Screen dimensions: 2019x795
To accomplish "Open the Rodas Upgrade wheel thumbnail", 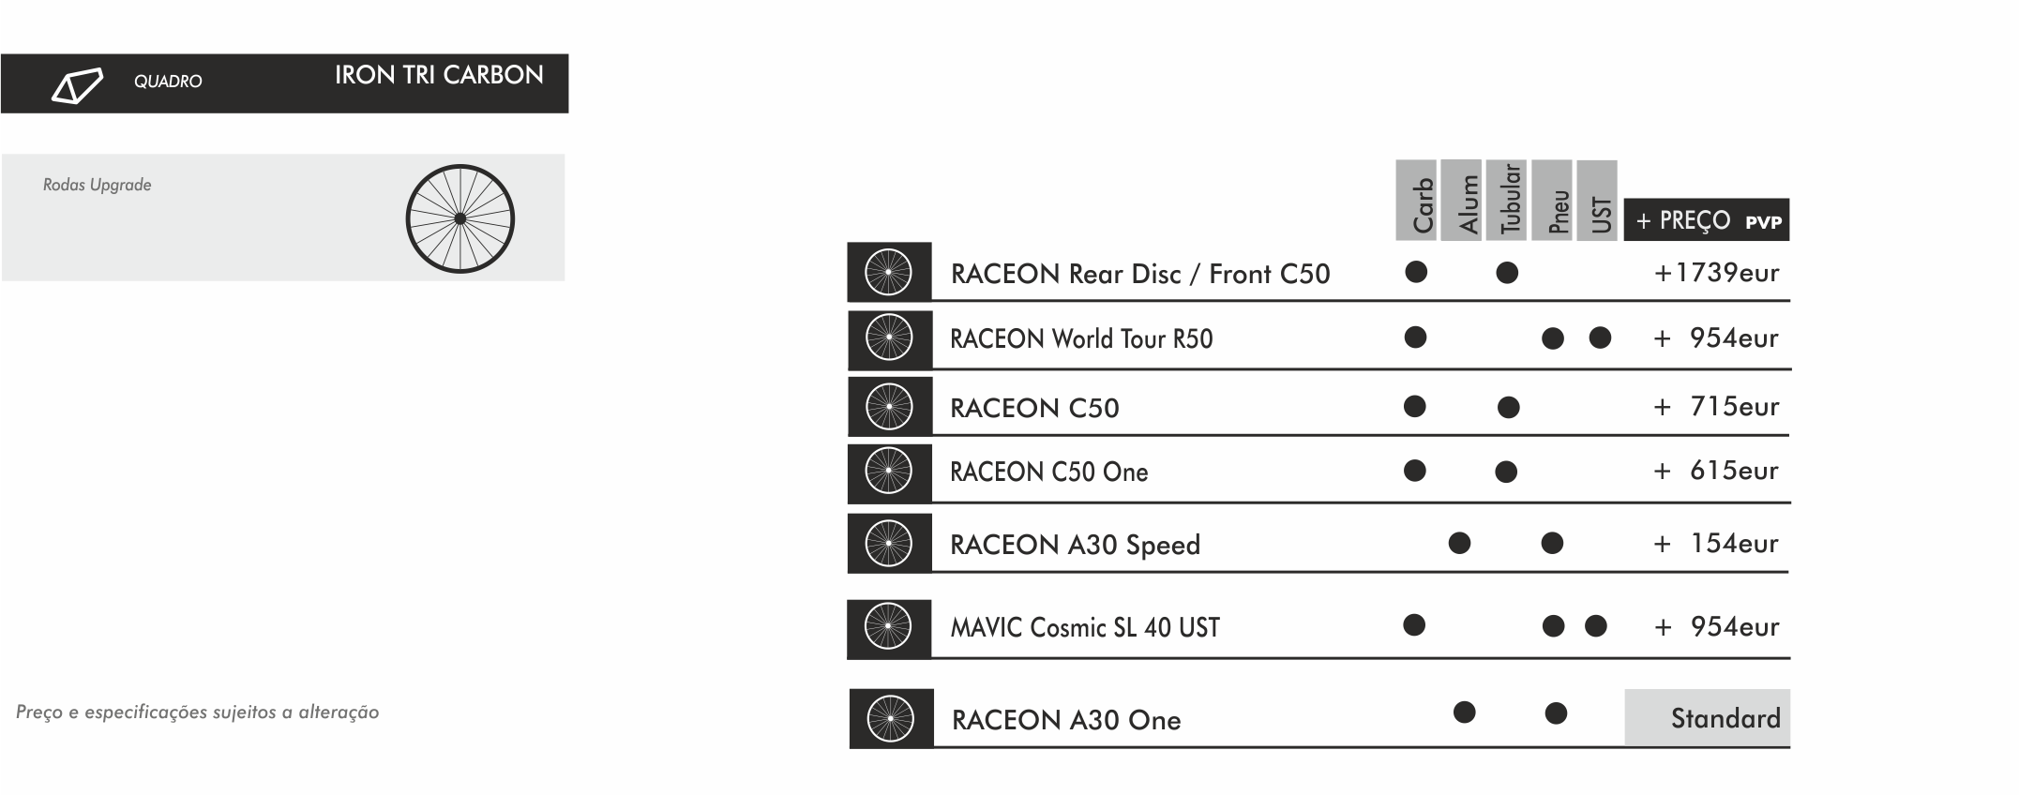I will (460, 218).
